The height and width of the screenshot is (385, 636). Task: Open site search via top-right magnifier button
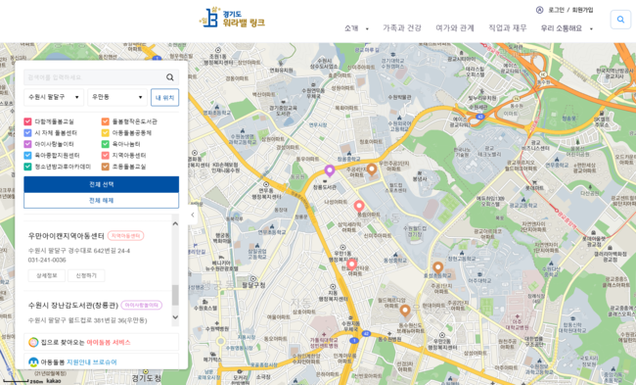pyautogui.click(x=620, y=19)
